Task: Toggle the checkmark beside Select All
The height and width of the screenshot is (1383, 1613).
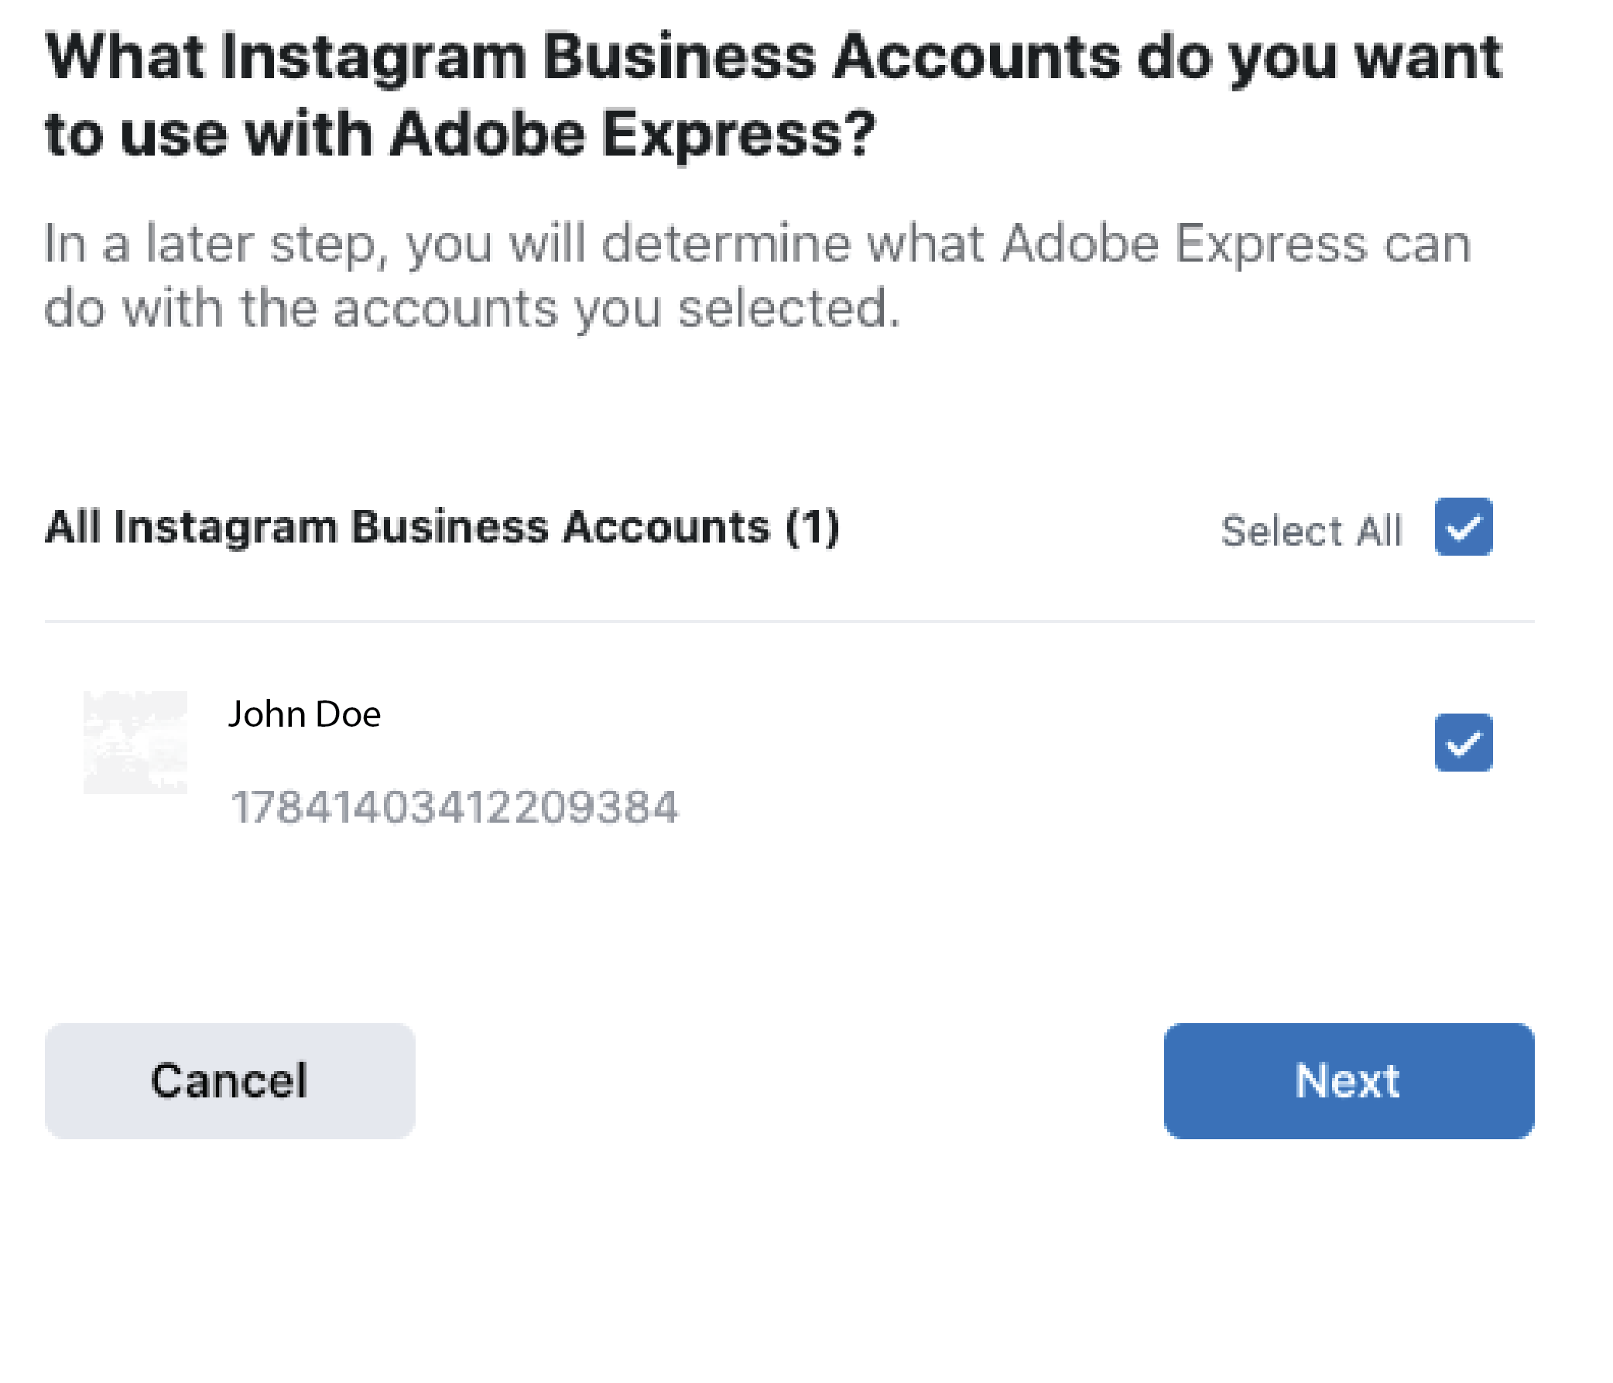Action: tap(1463, 527)
